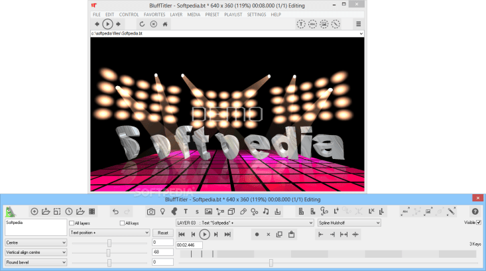
Task: Click the set show resolution frame icon
Action: pos(57,211)
